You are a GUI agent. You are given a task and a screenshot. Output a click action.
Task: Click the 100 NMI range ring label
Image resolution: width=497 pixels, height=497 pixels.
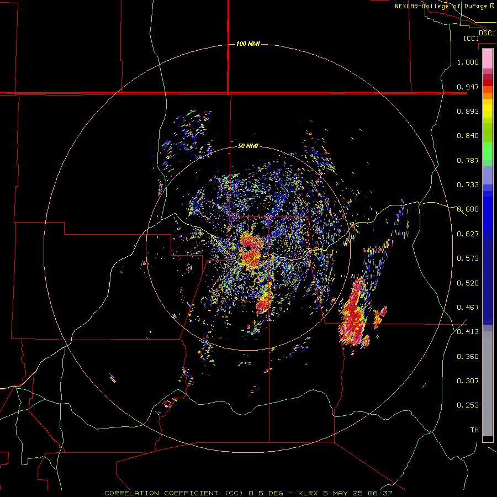pos(248,44)
